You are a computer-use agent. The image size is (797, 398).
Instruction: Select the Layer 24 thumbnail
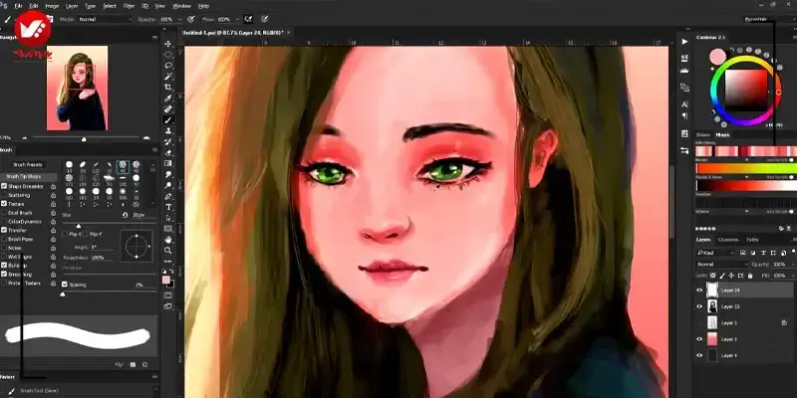[x=712, y=291]
